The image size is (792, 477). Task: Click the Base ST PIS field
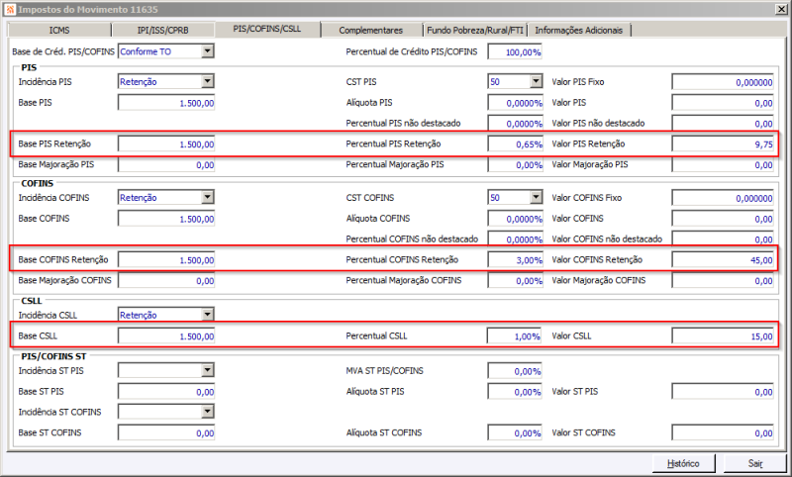(166, 392)
